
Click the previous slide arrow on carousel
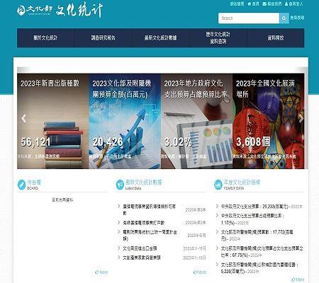(23, 118)
